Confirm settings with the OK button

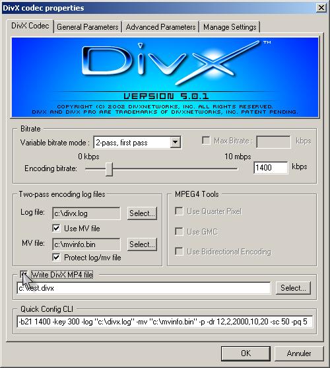tap(246, 353)
